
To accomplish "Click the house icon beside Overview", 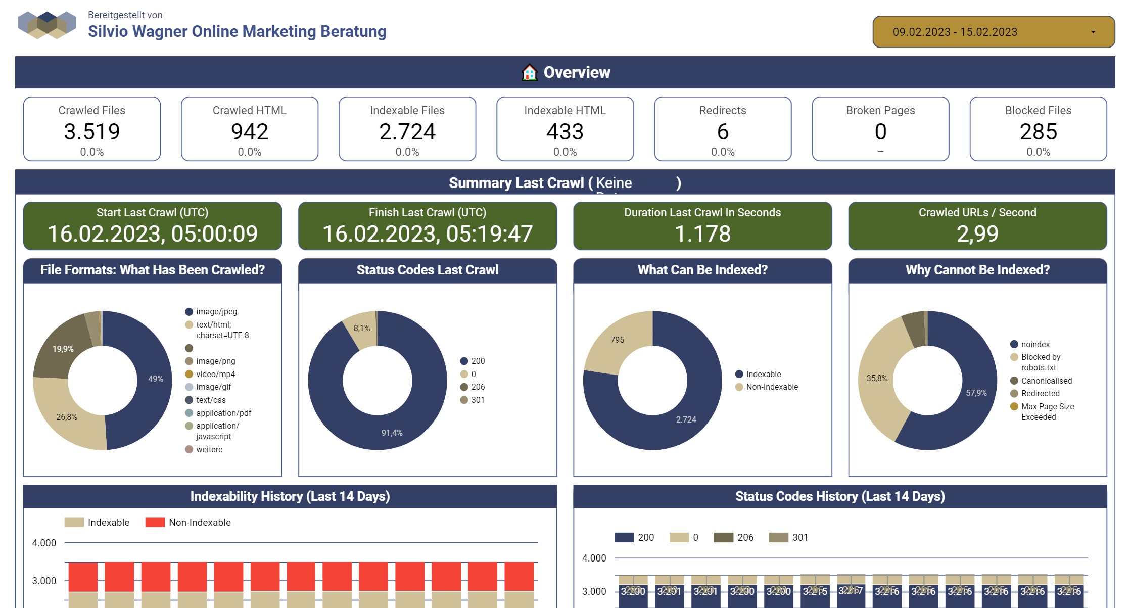I will [529, 72].
